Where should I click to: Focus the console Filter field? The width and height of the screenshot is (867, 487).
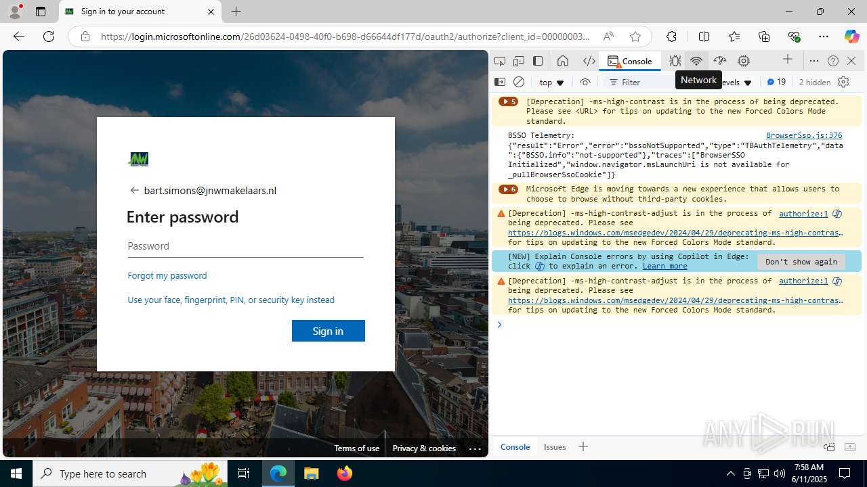coord(639,83)
